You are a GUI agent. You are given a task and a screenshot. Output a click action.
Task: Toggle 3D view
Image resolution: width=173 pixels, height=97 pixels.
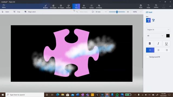coord(96,12)
